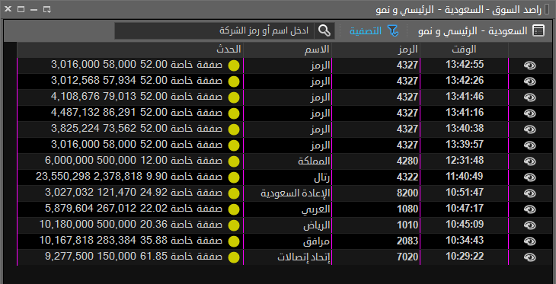Click yellow event dot in الرياض row
Screen dimensions: 556x284
(x=234, y=225)
